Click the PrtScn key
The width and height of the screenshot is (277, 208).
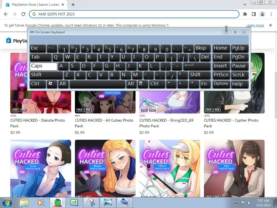[221, 75]
